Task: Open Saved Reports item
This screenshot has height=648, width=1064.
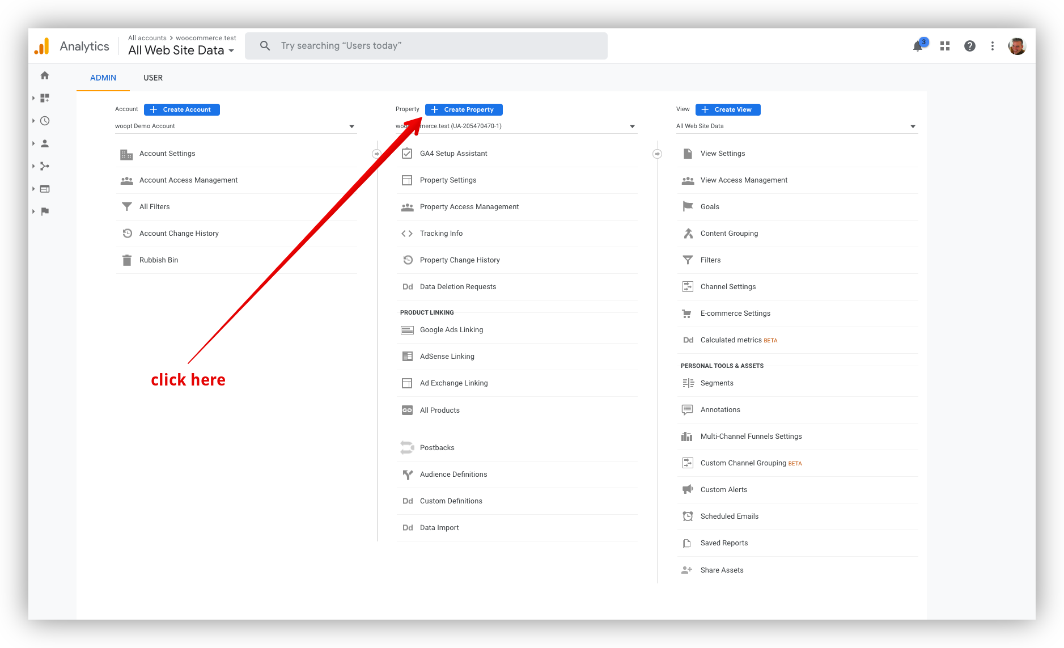Action: click(798, 543)
